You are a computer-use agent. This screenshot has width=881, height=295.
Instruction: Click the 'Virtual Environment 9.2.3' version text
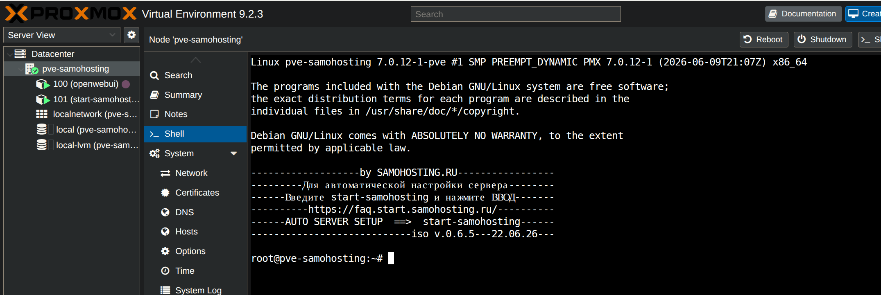[x=202, y=14]
